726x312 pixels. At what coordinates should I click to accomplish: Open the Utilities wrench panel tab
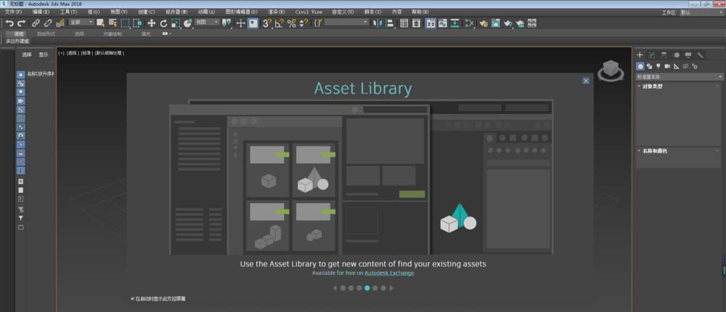point(700,55)
